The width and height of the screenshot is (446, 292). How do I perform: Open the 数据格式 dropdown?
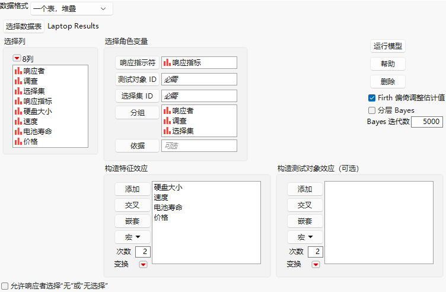(72, 8)
